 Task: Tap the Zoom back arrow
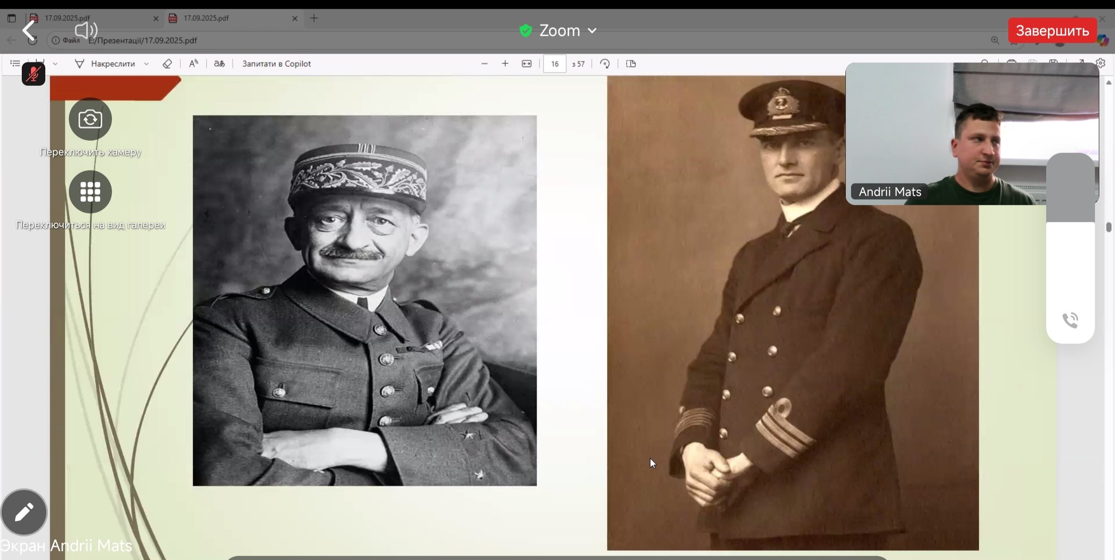(x=28, y=31)
